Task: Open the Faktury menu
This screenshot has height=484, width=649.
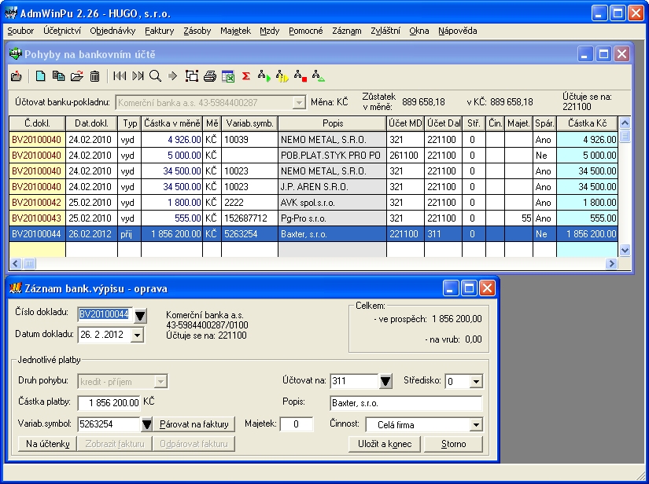Action: [160, 31]
